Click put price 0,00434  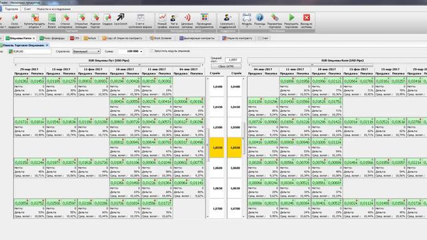tap(117, 101)
